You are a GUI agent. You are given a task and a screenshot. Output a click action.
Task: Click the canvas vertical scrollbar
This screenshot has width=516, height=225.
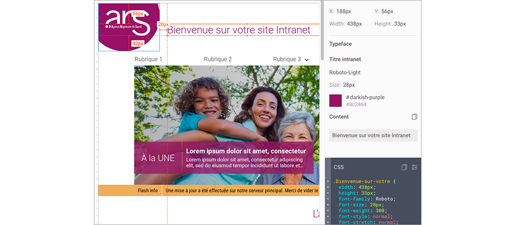(x=322, y=33)
